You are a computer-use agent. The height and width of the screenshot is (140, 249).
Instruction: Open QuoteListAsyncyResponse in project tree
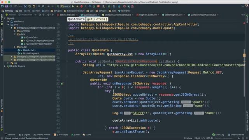[40, 40]
